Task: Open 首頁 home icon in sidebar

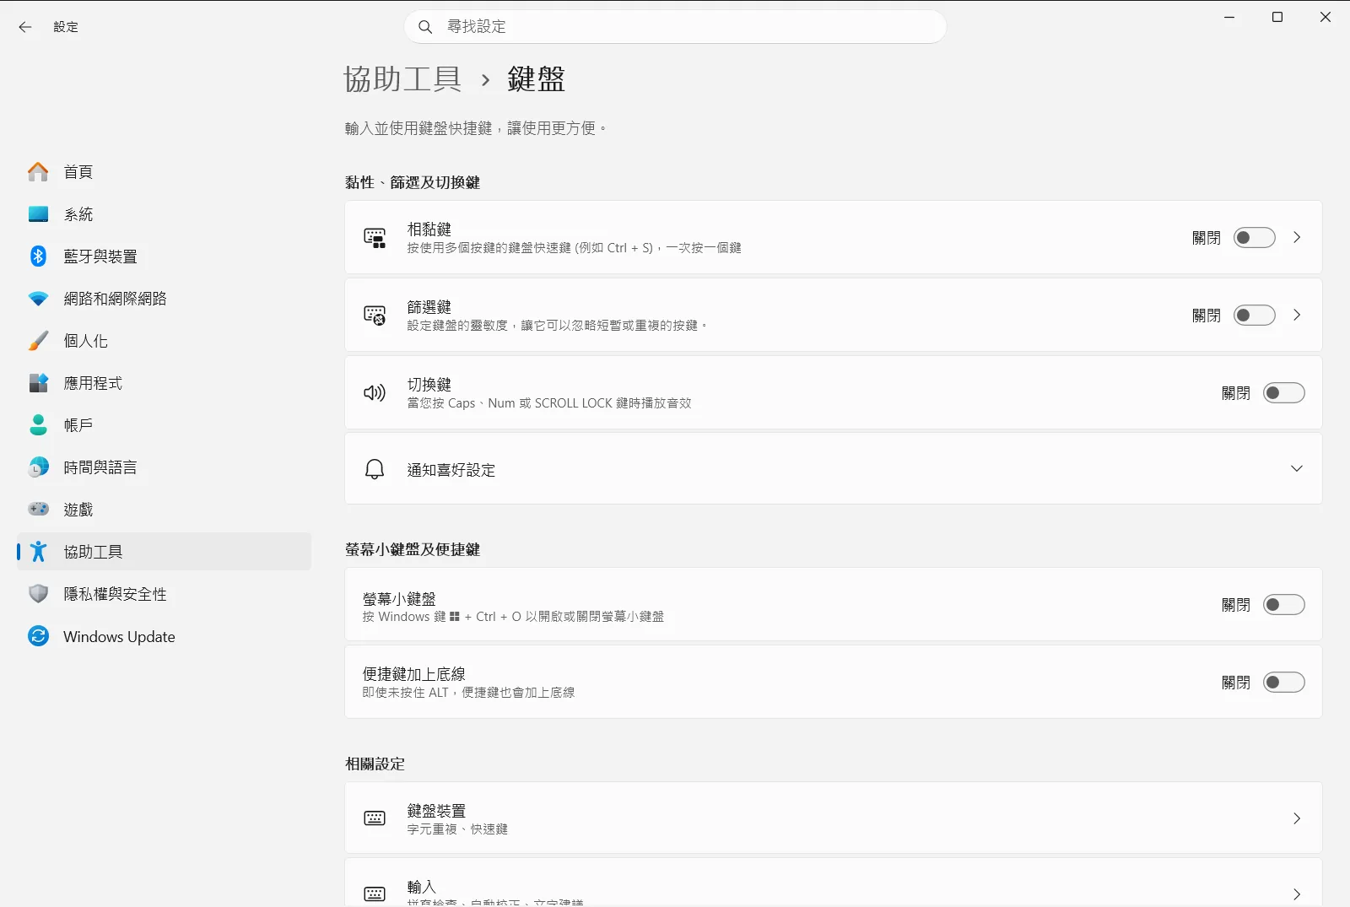Action: pyautogui.click(x=38, y=172)
